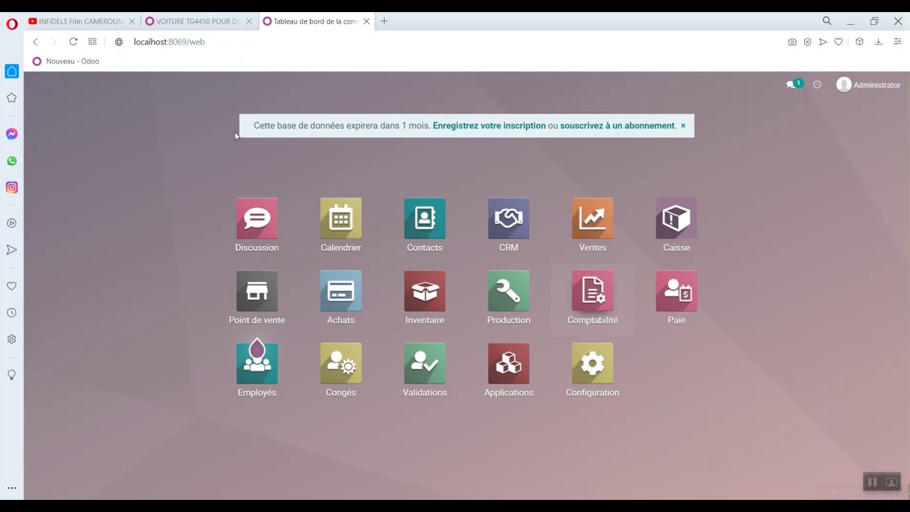Launch the Contacts app

[424, 219]
